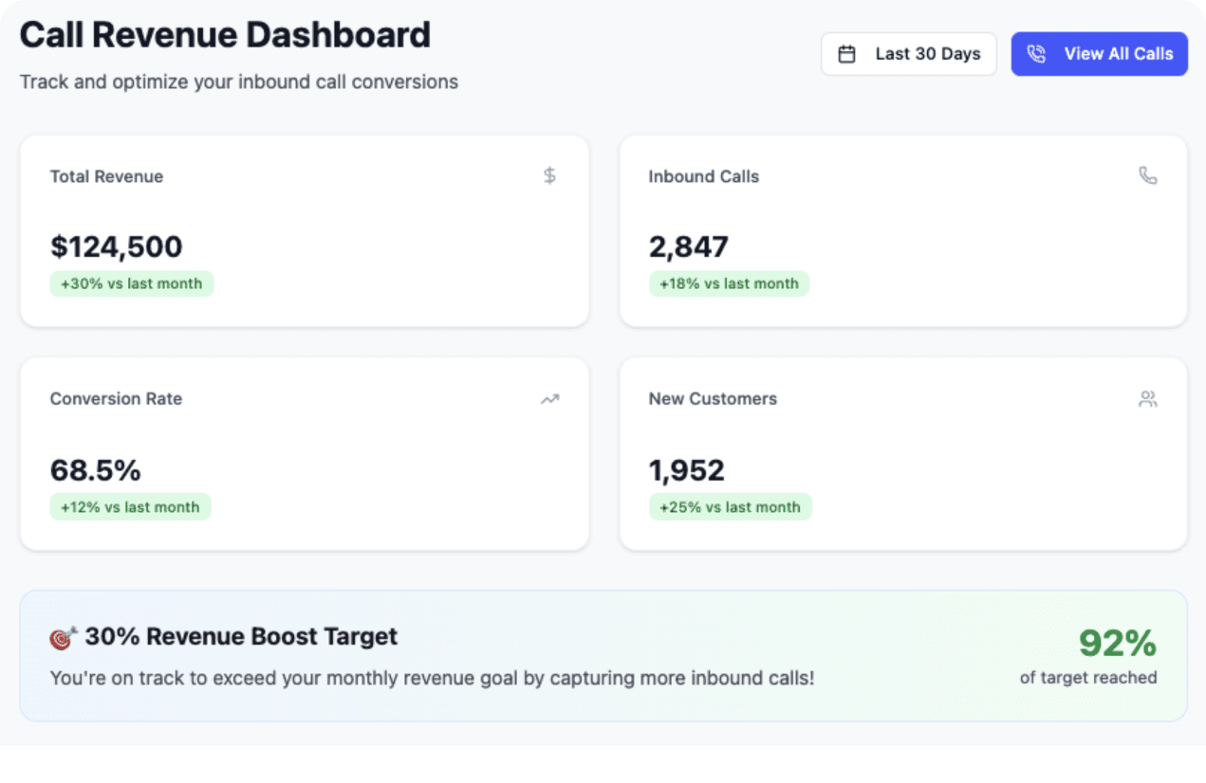
Task: Toggle the +18% badge on Inbound Calls card
Action: 729,283
